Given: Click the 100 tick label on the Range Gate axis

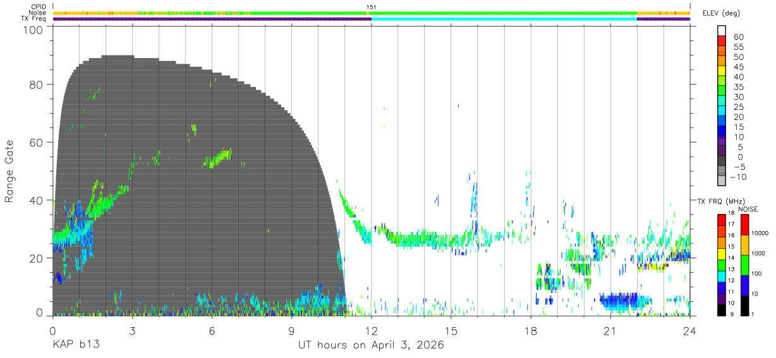Looking at the screenshot, I should point(34,30).
